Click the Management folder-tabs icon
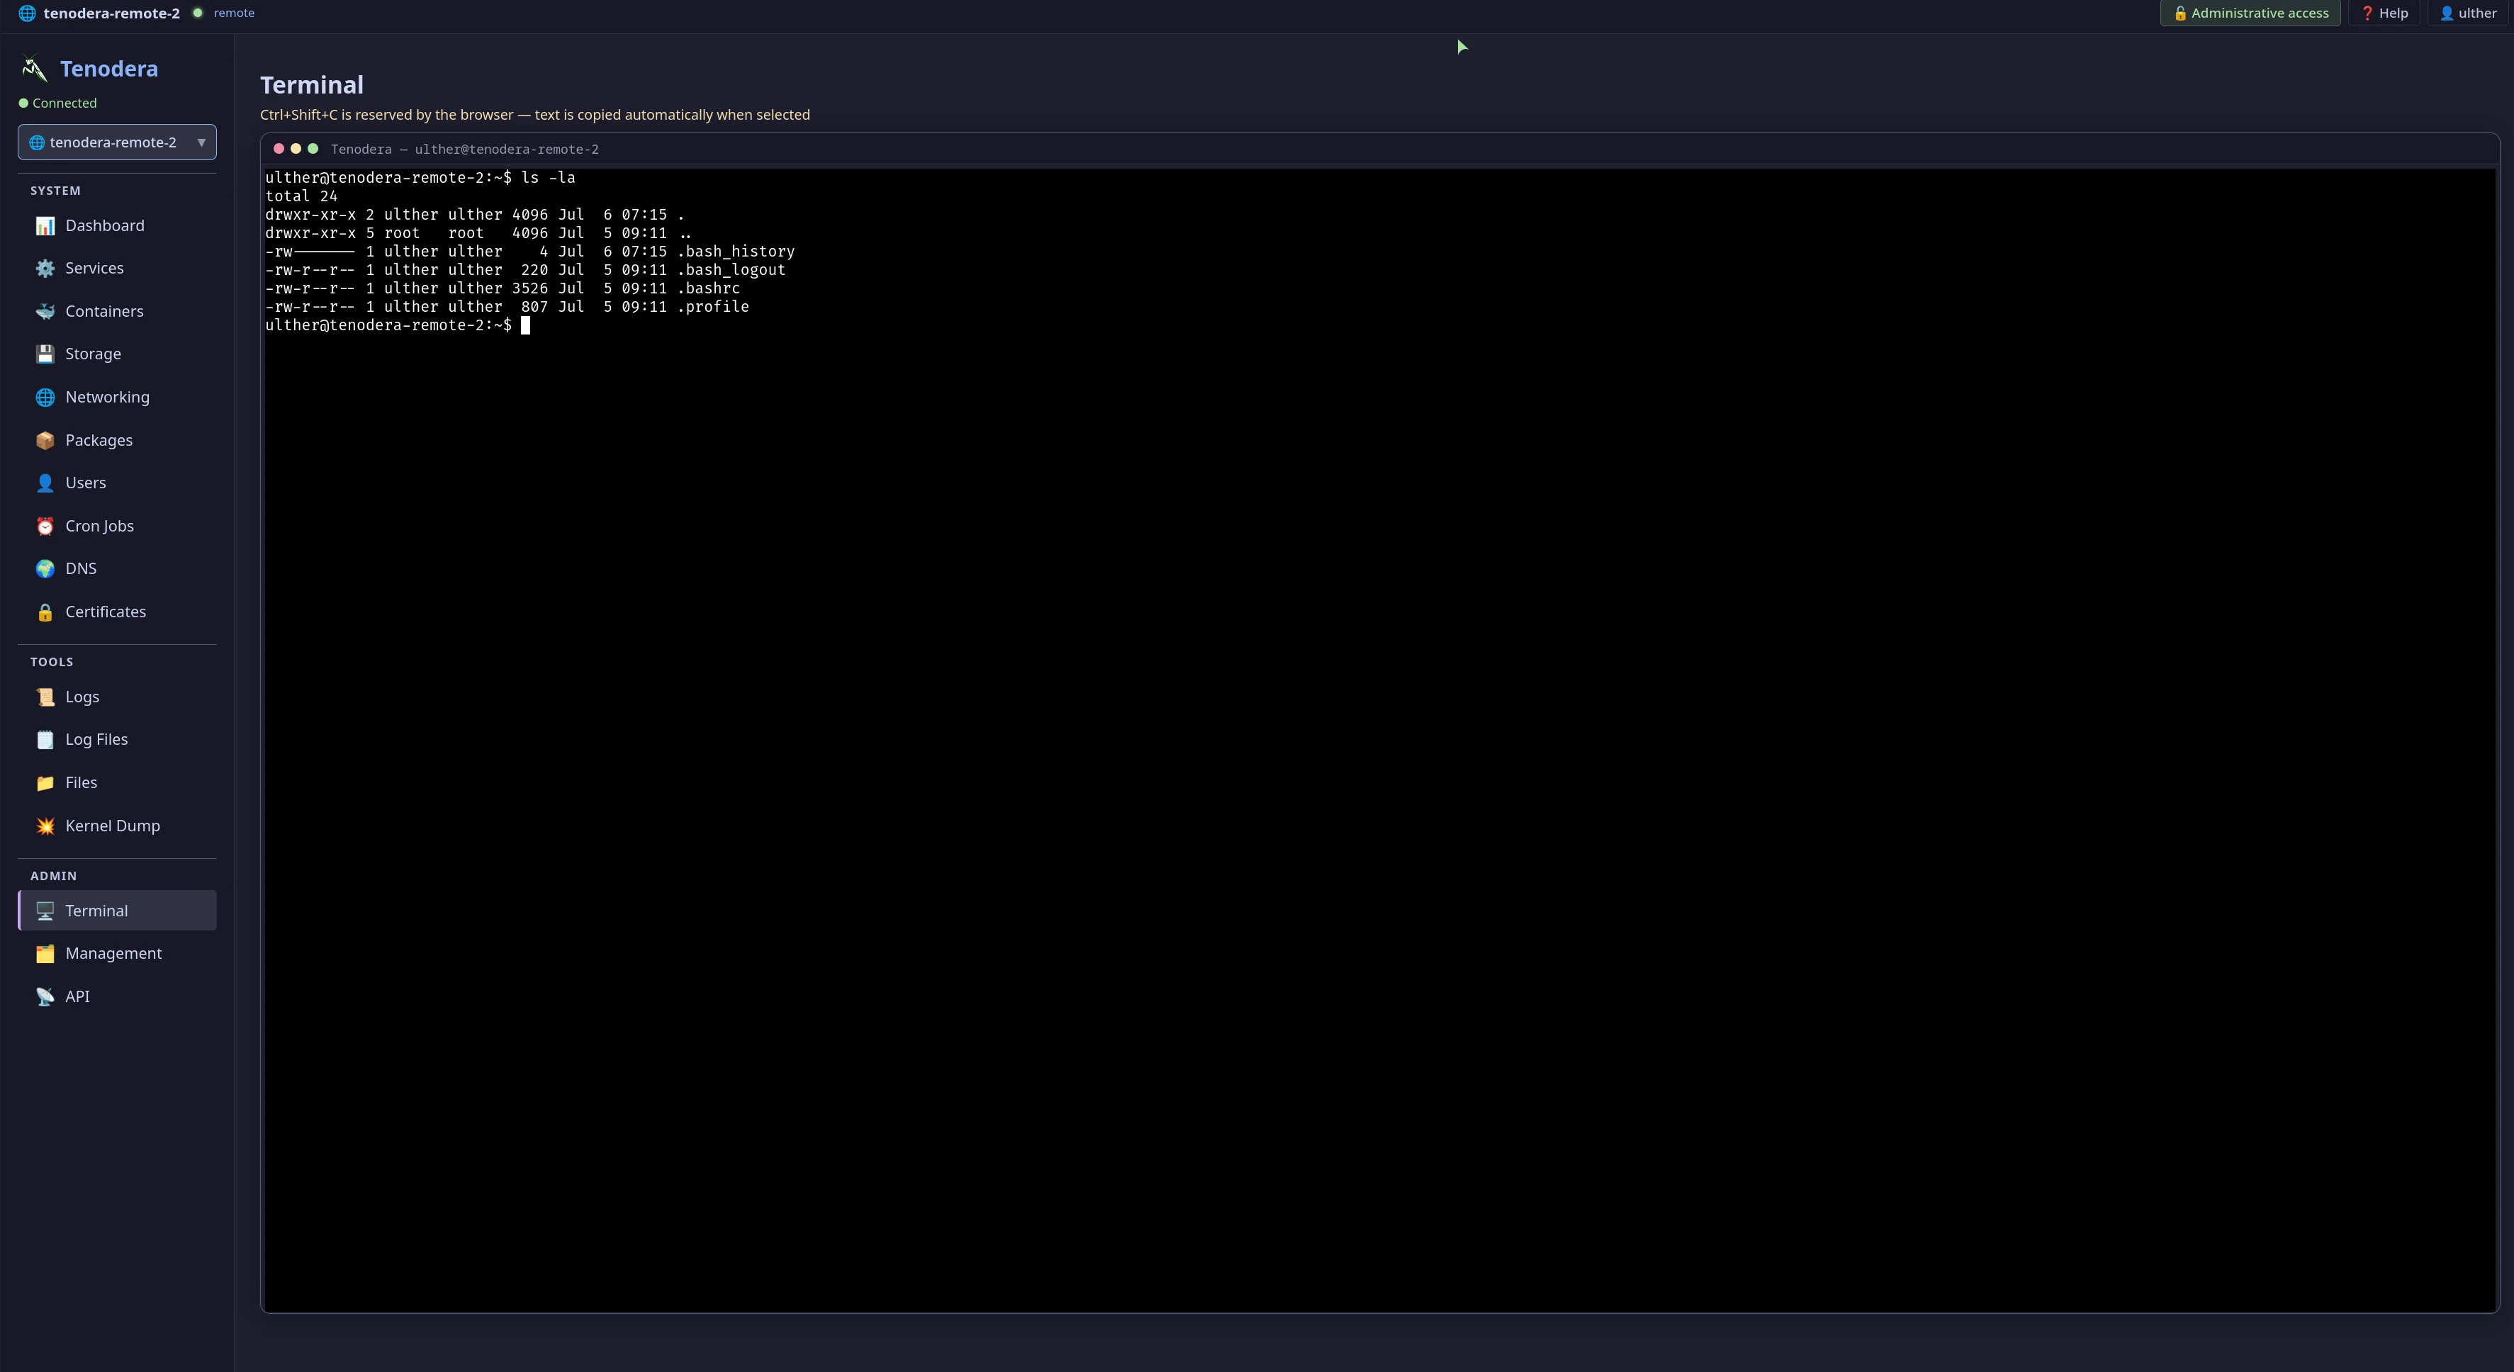 pyautogui.click(x=45, y=953)
